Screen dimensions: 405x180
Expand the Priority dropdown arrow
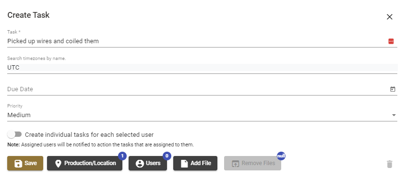click(394, 115)
